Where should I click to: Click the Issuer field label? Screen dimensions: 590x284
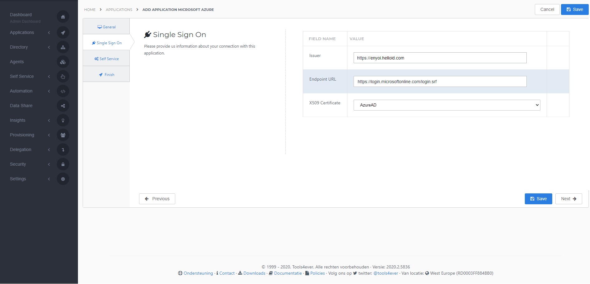click(x=315, y=55)
